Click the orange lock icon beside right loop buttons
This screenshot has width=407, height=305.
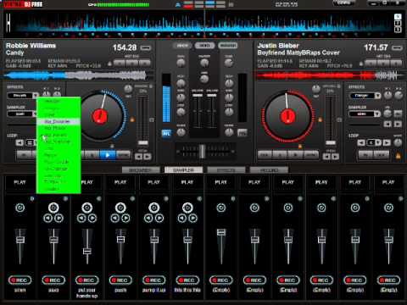coord(398,156)
